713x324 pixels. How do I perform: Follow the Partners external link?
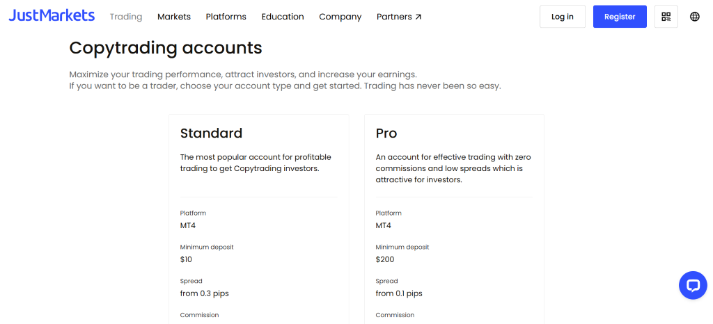click(399, 17)
